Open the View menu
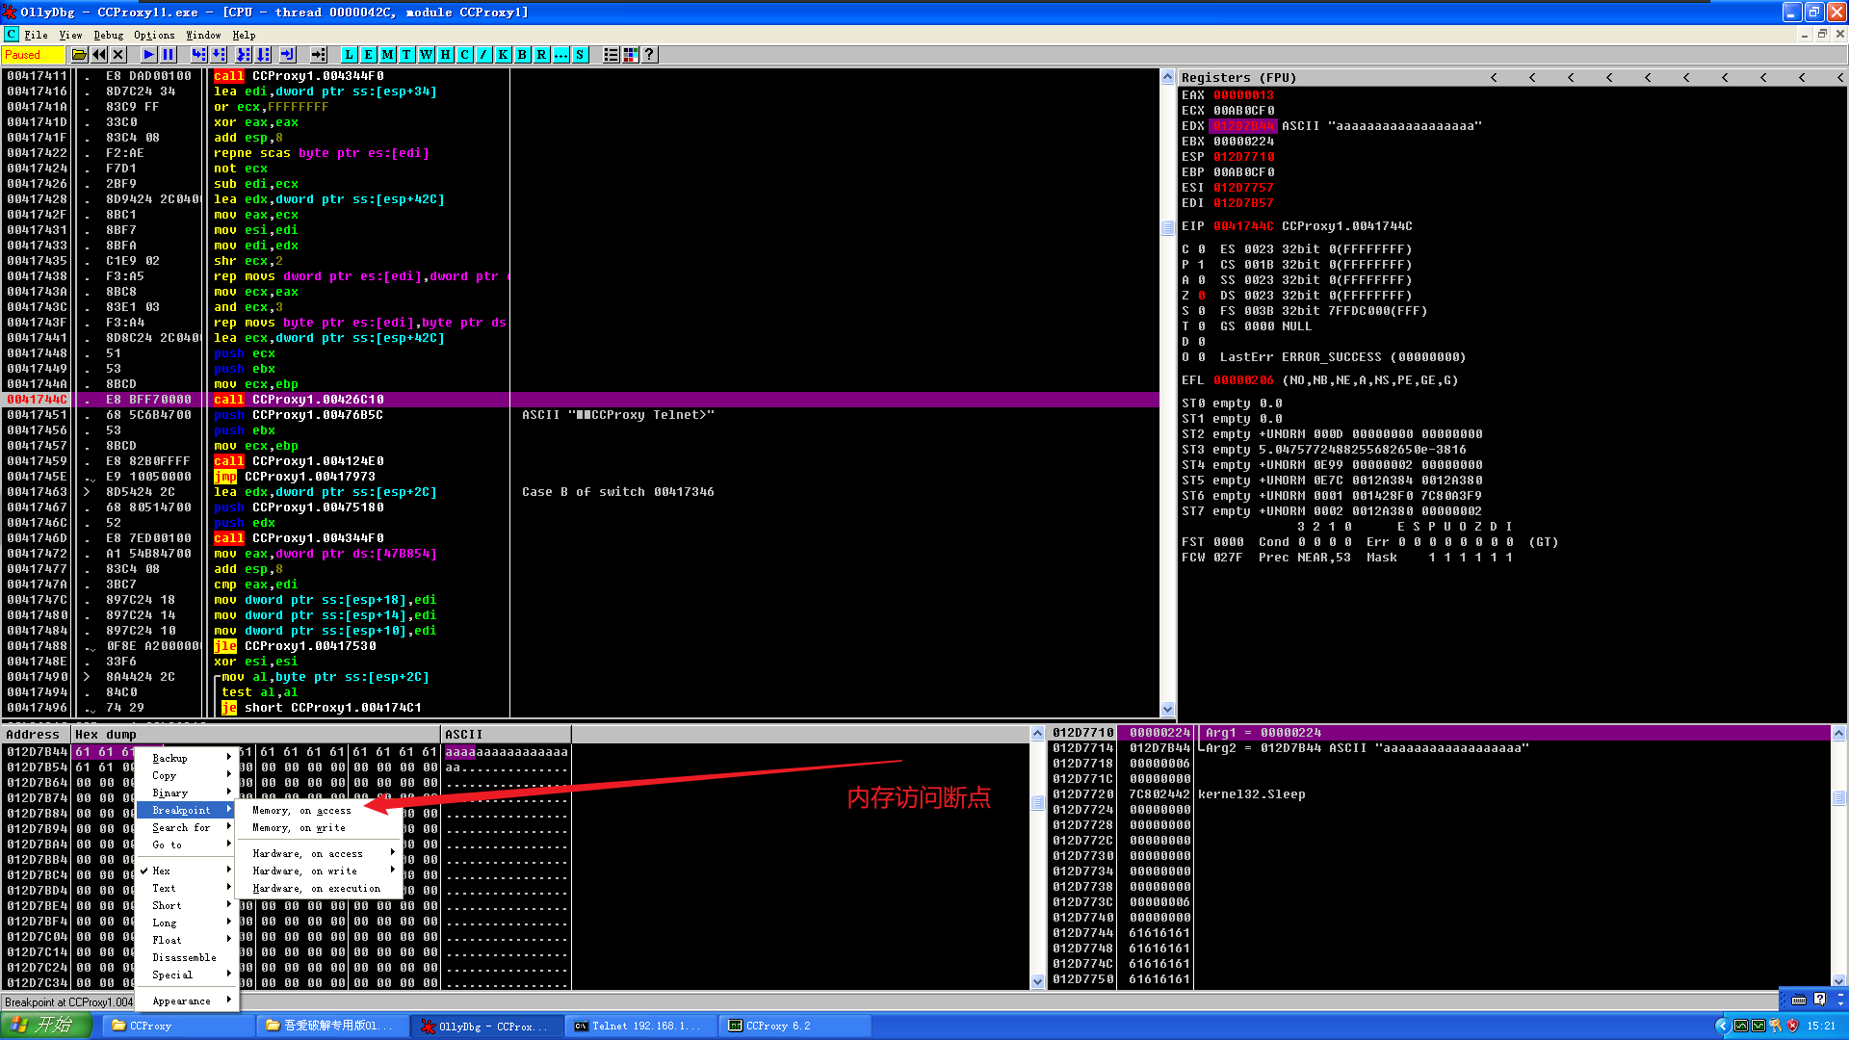Image resolution: width=1849 pixels, height=1040 pixels. (x=70, y=35)
